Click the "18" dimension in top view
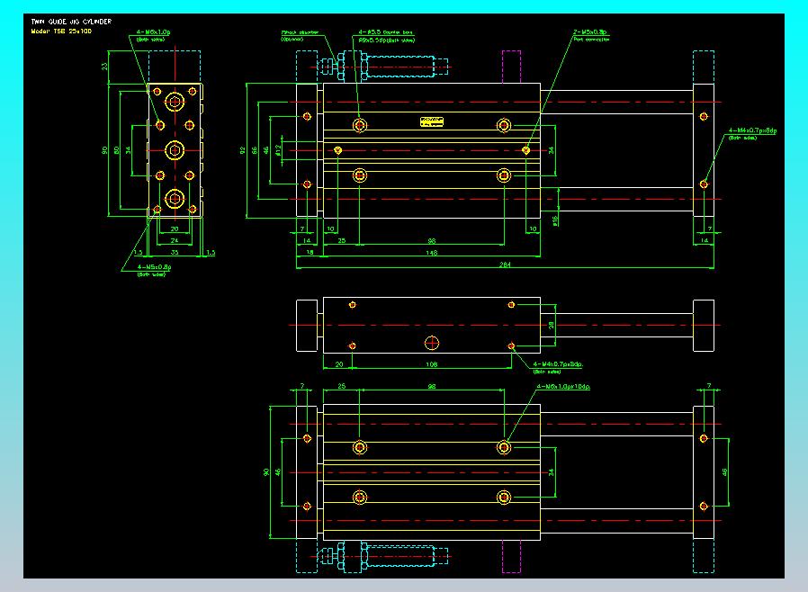 pos(310,253)
